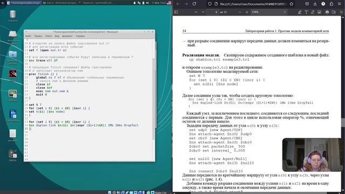
Task: Open Firefox extensions icon
Action: (x=332, y=4)
